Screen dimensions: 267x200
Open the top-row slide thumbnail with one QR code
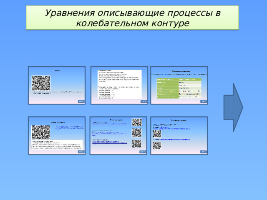coord(57,85)
